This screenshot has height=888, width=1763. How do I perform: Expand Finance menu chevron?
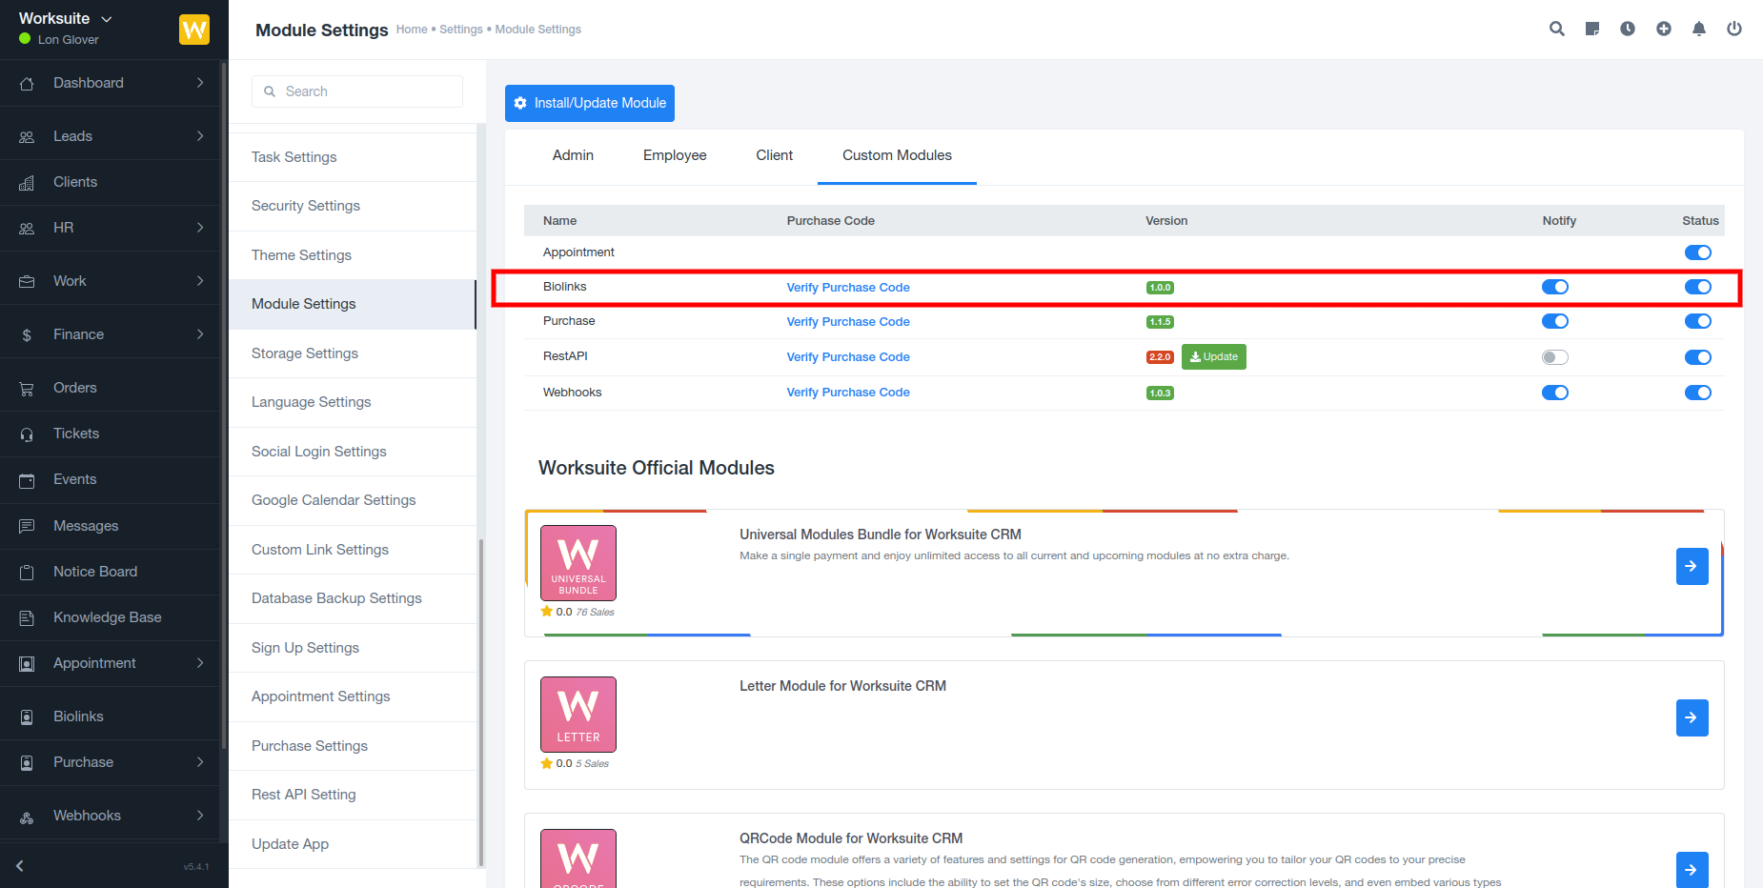pos(200,334)
